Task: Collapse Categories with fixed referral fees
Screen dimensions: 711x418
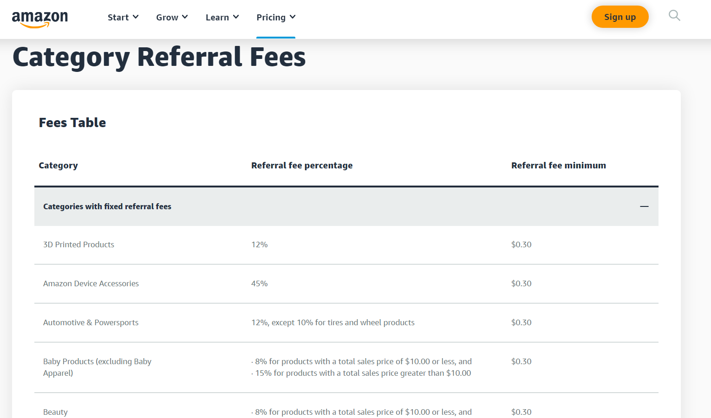Action: [107, 206]
